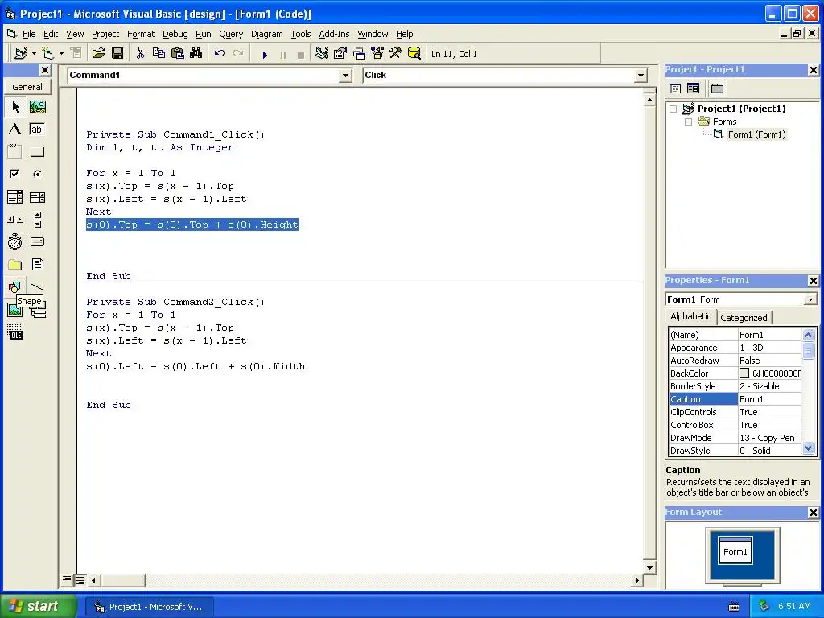Open the Add Form dropdown arrow

click(61, 53)
